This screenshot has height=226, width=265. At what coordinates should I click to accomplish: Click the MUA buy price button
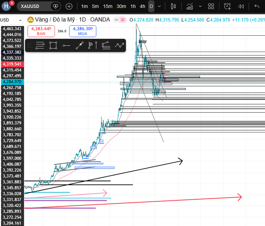[x=83, y=31]
